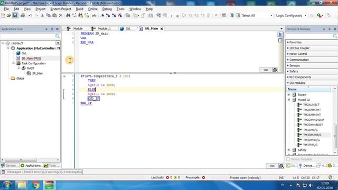Save the project with the floppy disk icon

point(15,15)
